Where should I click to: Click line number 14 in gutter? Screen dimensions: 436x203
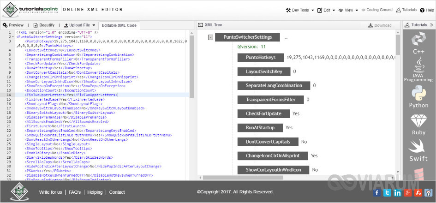tap(9, 95)
